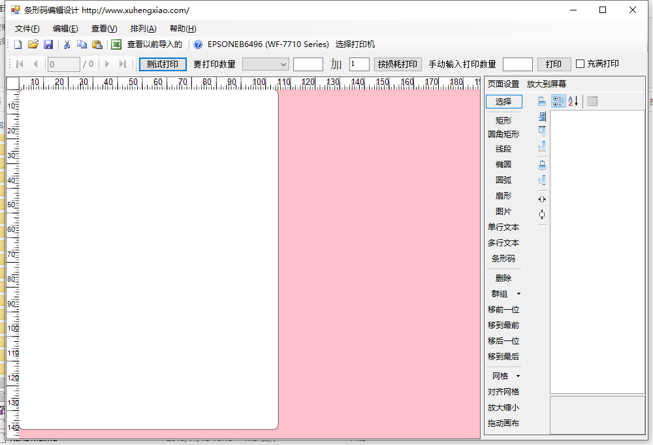Click the Excel import icon
Image resolution: width=653 pixels, height=445 pixels.
116,44
